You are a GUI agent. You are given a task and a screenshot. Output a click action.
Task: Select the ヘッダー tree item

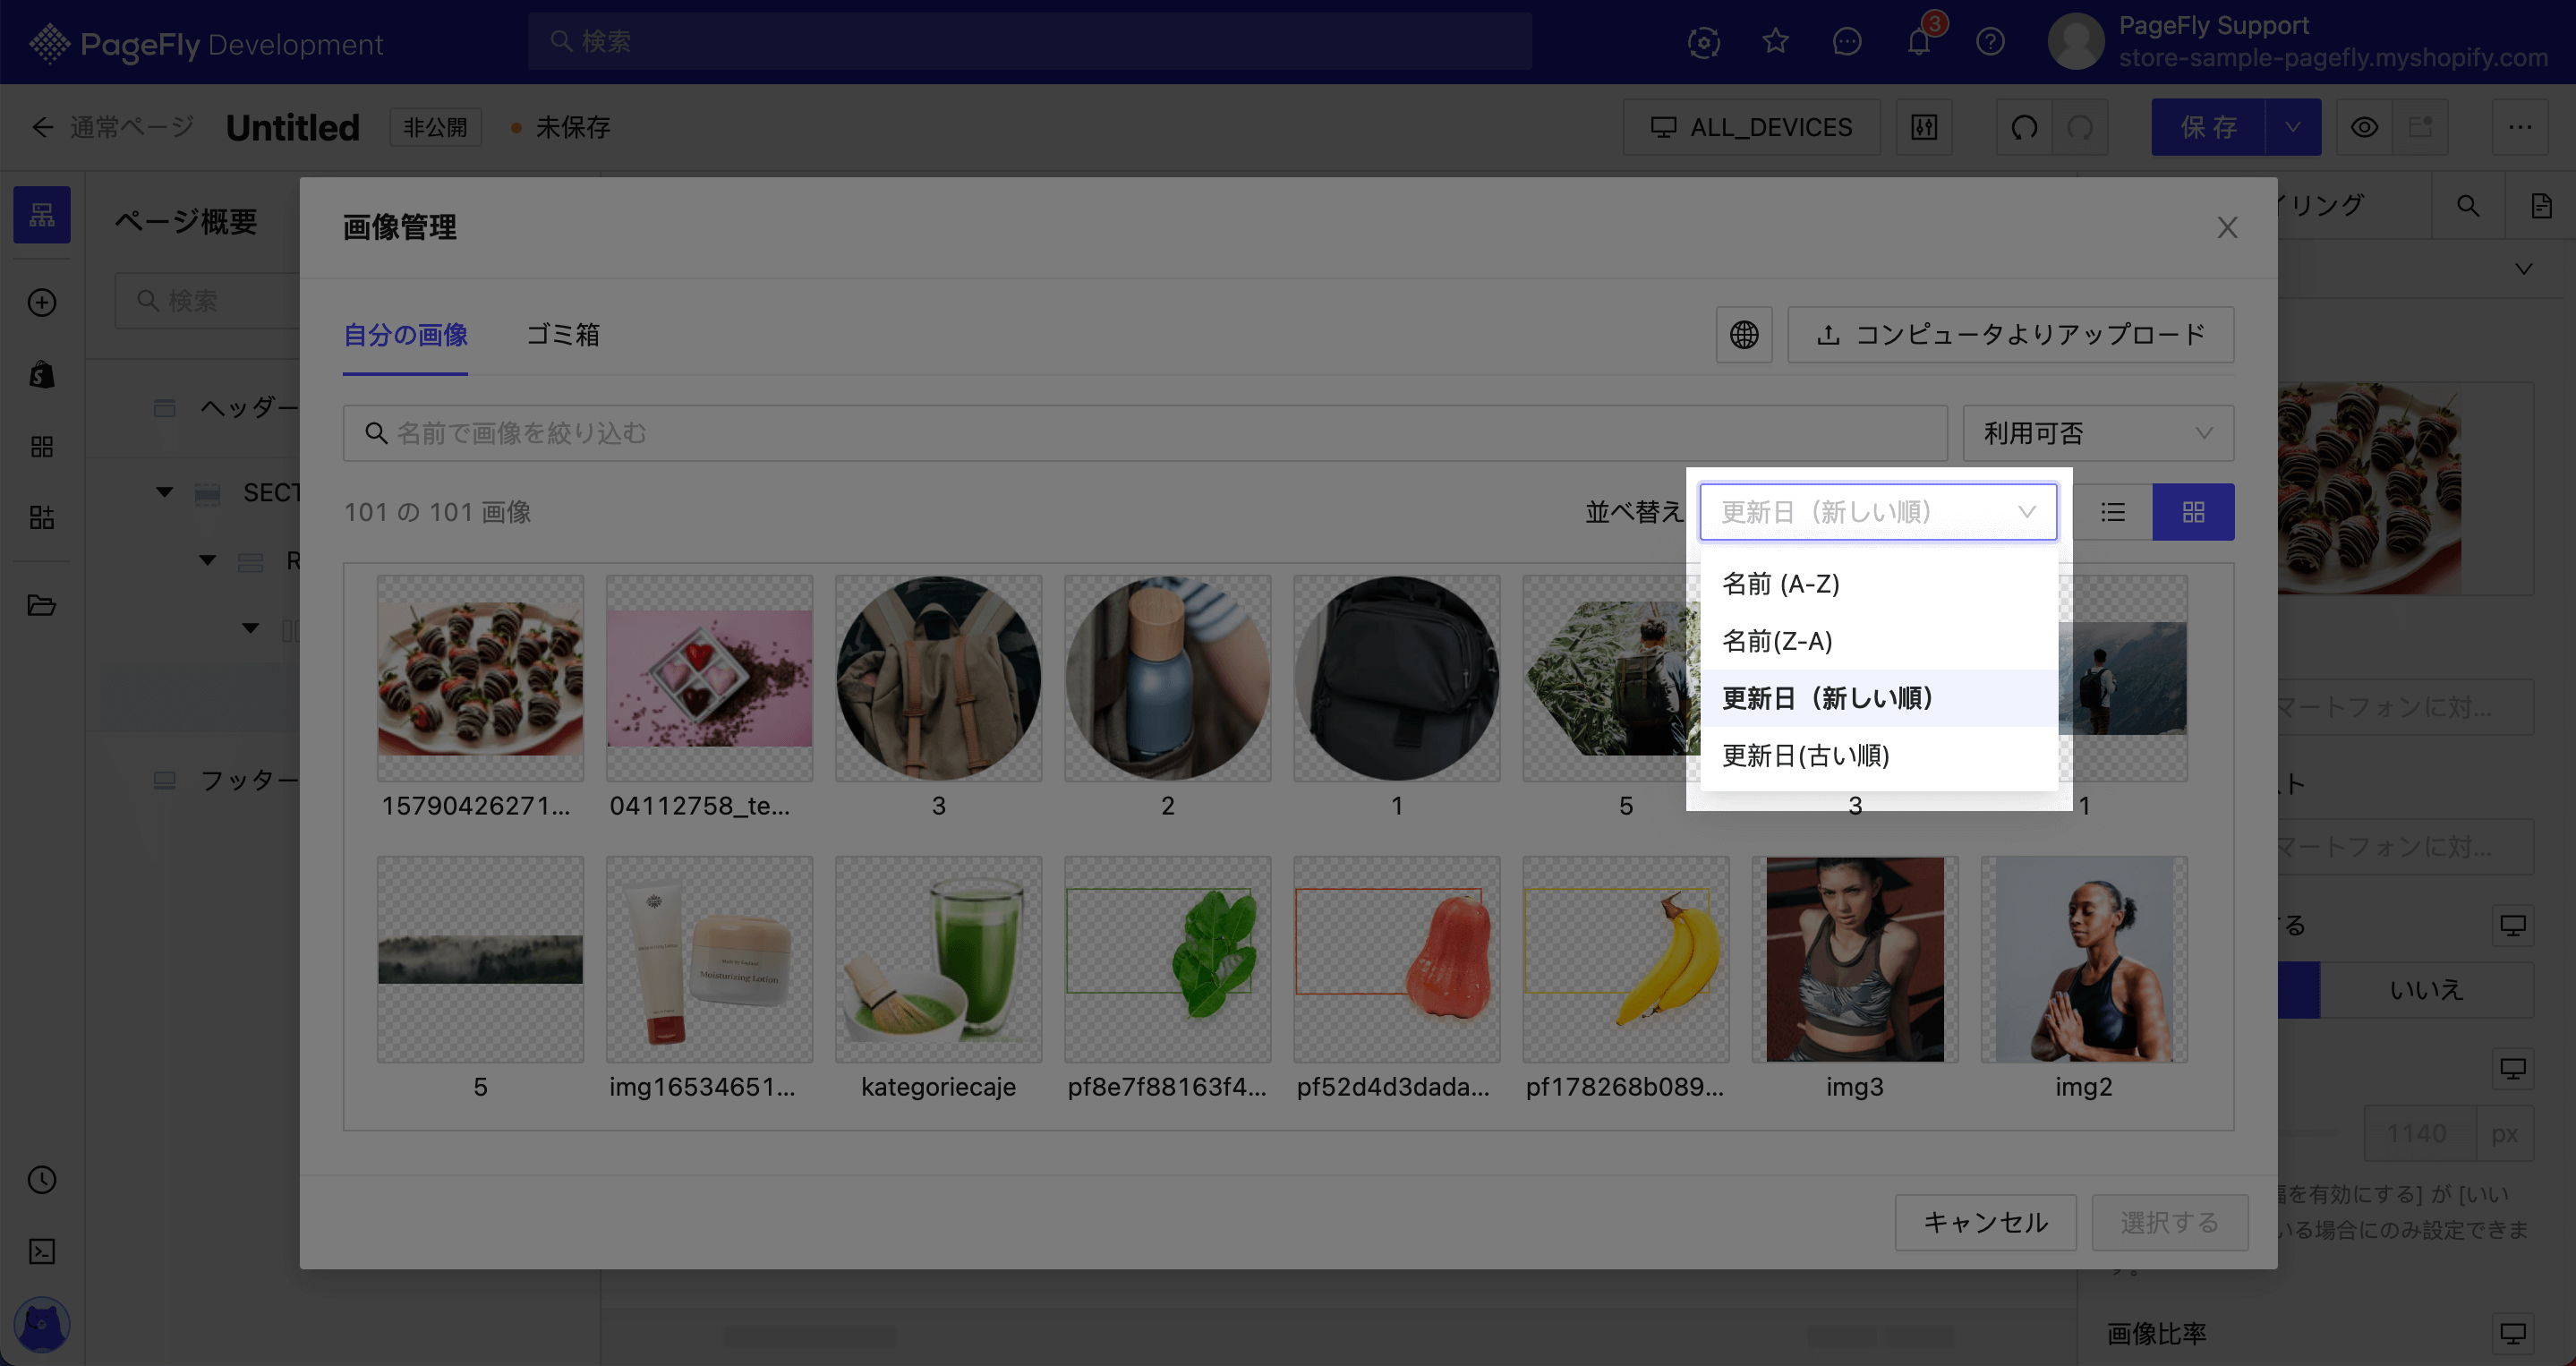(249, 407)
